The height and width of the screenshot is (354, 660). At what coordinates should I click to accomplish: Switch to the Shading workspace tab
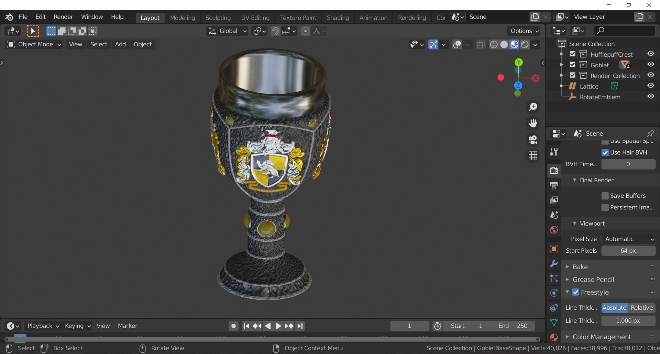point(338,18)
